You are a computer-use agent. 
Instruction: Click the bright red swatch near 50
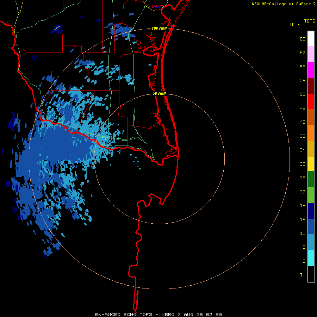(311, 101)
